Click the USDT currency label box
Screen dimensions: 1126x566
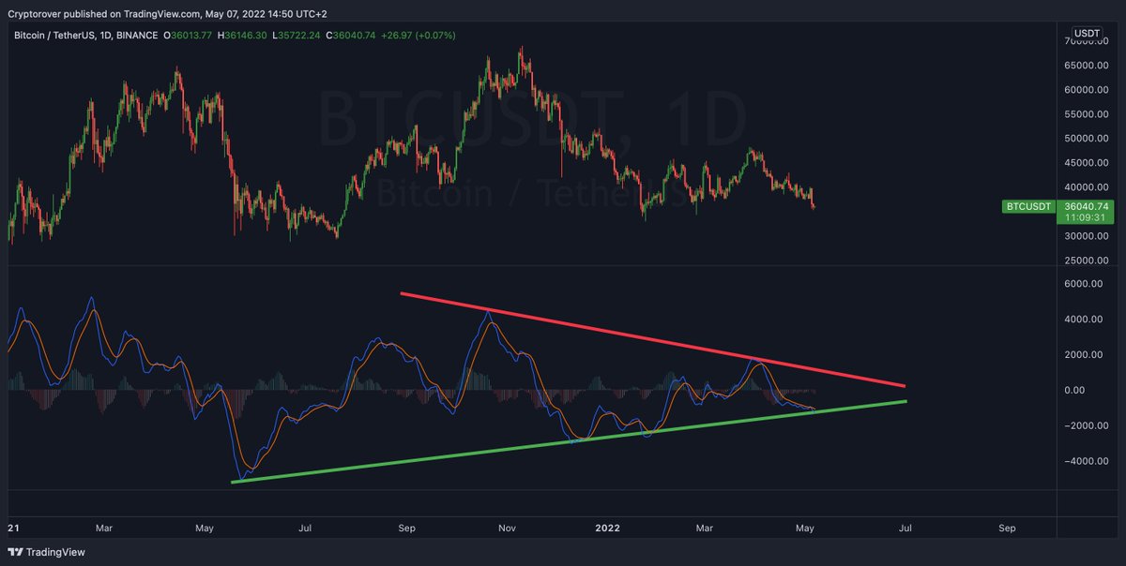pyautogui.click(x=1087, y=33)
